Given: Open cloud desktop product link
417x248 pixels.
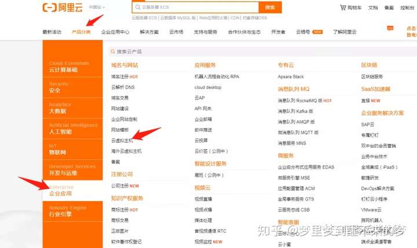Looking at the screenshot, I should (x=208, y=87).
